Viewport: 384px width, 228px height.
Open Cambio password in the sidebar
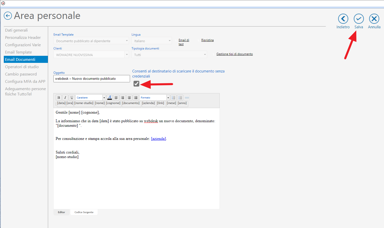[x=21, y=74]
